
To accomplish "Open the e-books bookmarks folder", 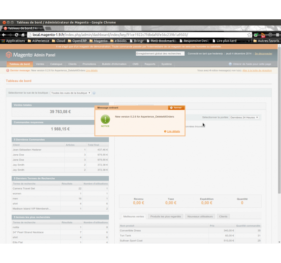I will point(119,41).
